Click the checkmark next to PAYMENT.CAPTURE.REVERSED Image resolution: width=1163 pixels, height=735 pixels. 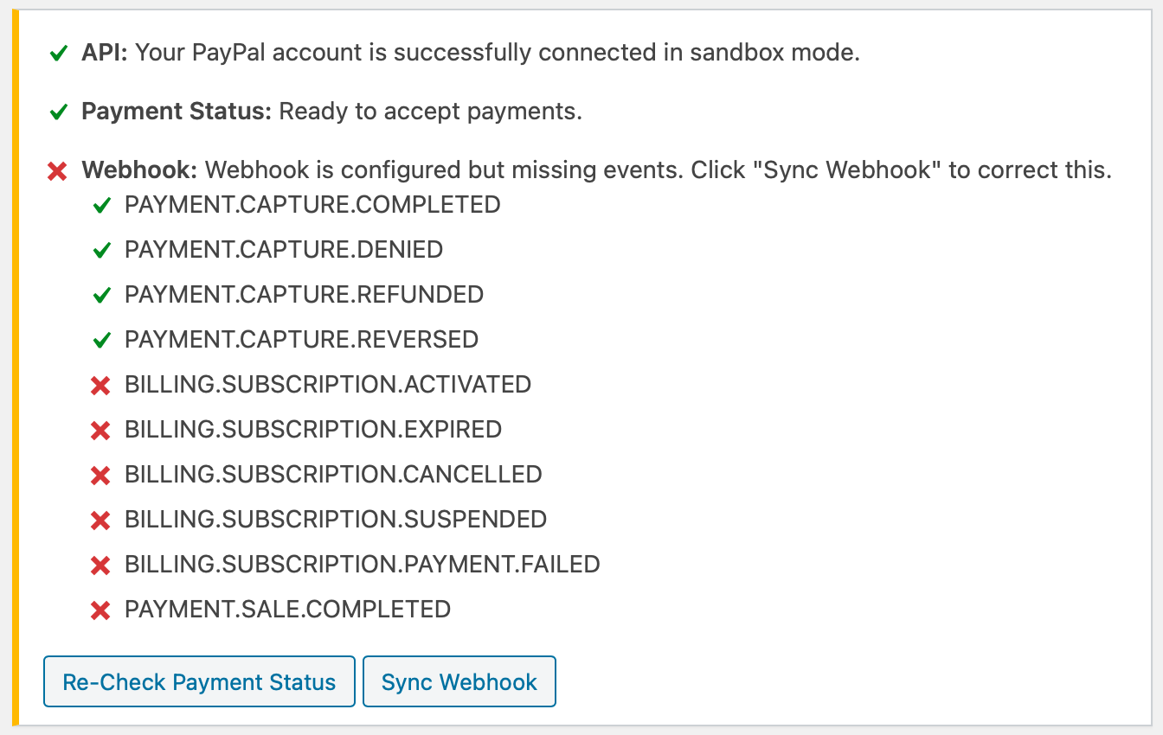coord(102,341)
